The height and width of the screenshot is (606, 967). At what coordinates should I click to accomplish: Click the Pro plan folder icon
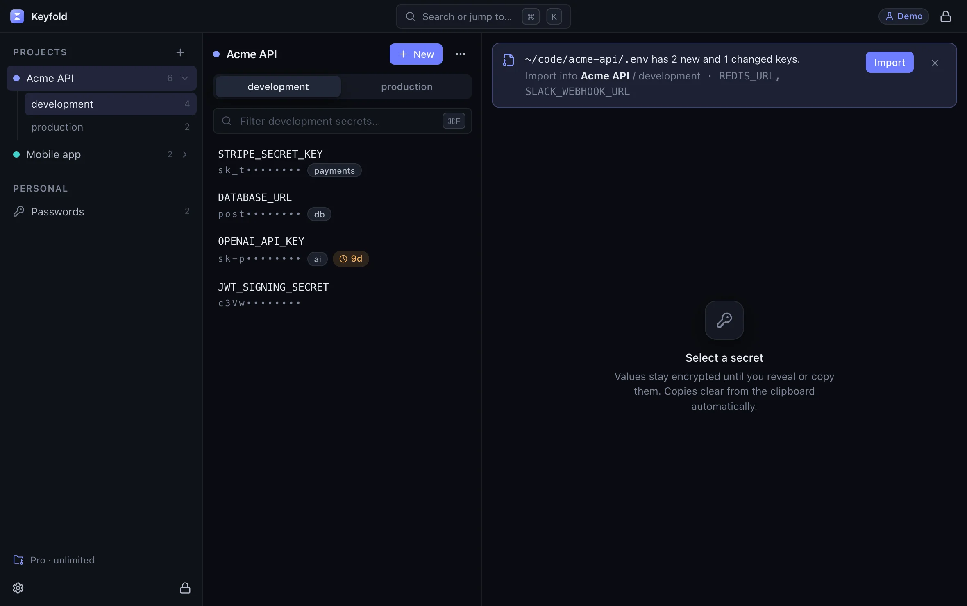(x=18, y=560)
